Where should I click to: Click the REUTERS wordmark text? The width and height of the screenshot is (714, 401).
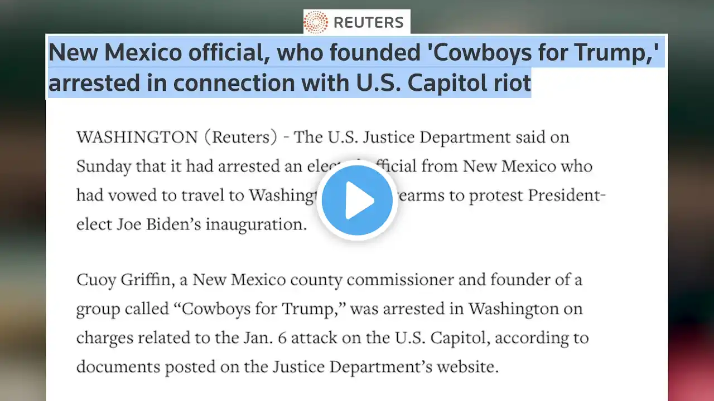tap(368, 22)
